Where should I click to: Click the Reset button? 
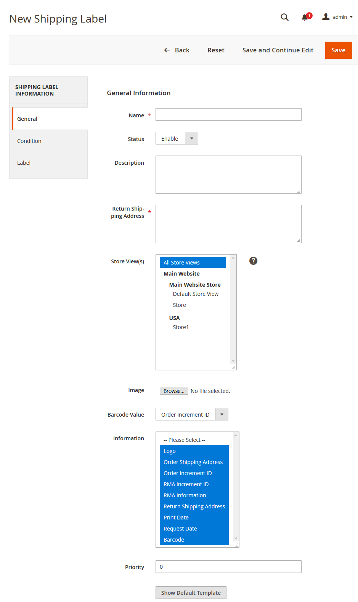(x=216, y=50)
